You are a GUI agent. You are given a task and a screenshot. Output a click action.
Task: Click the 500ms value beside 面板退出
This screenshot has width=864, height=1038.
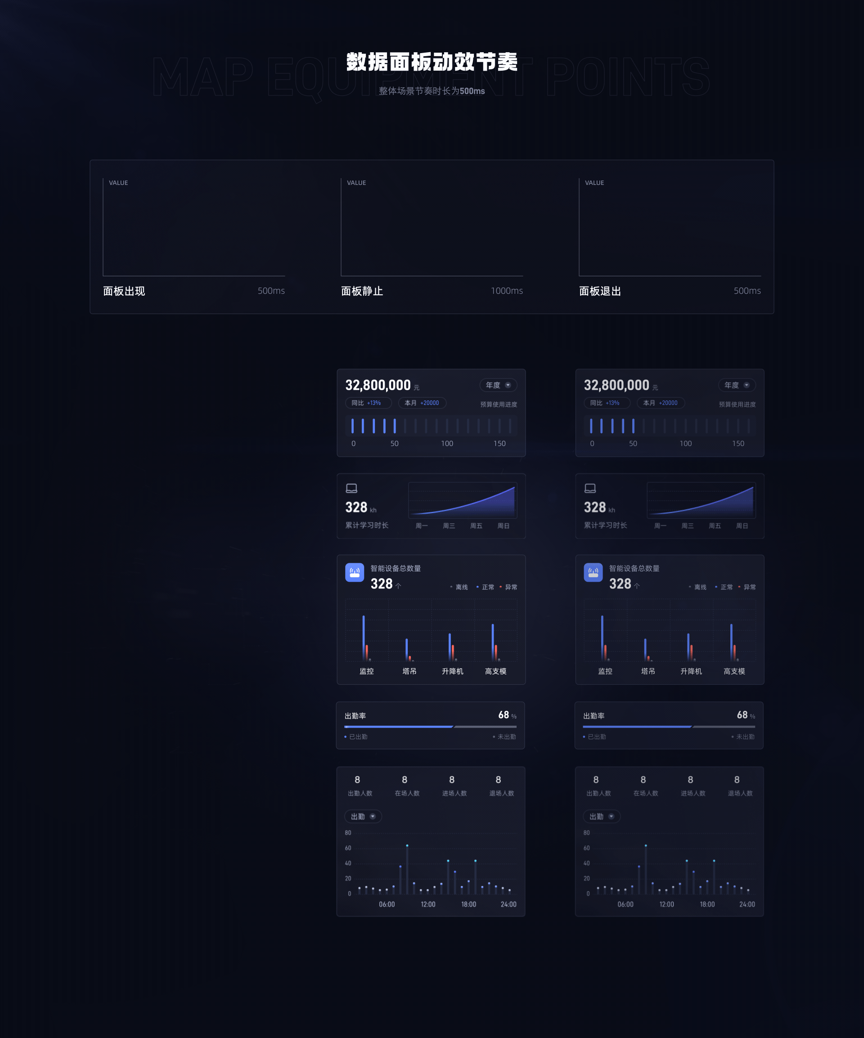(x=747, y=291)
